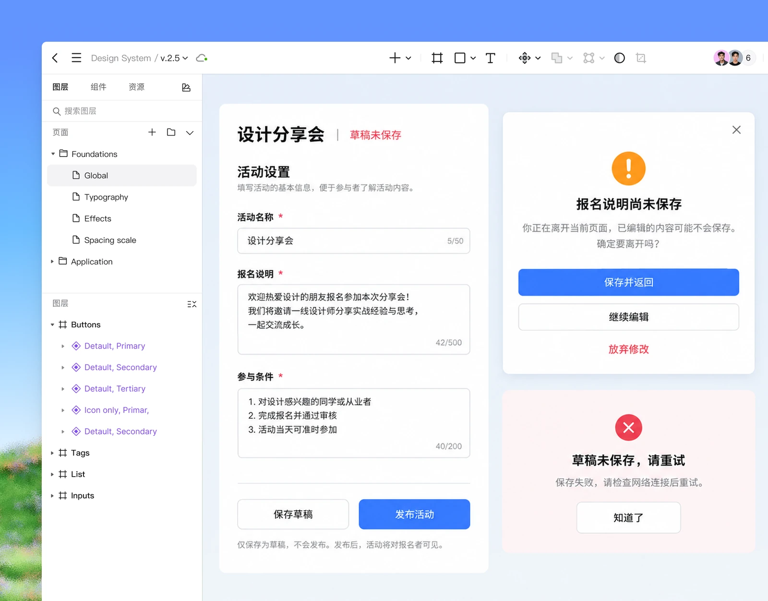The image size is (768, 601).
Task: Open the component tool dropdown arrow
Action: point(538,58)
